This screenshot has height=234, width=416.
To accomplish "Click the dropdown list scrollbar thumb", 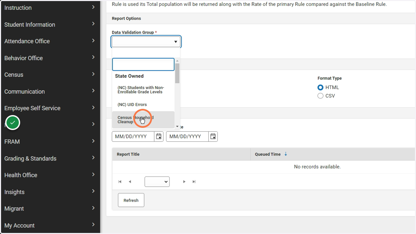I will click(177, 73).
